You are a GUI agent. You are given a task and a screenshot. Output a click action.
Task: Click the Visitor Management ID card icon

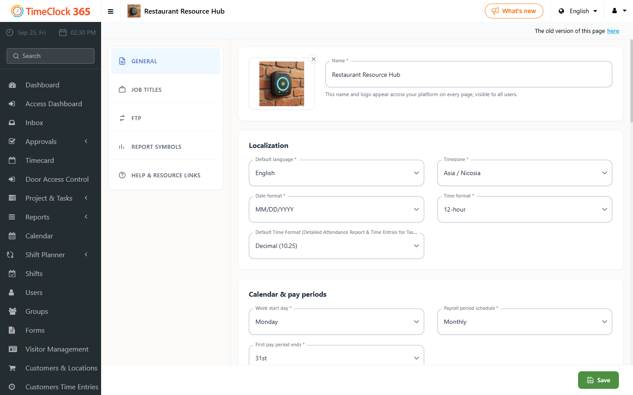pos(12,349)
